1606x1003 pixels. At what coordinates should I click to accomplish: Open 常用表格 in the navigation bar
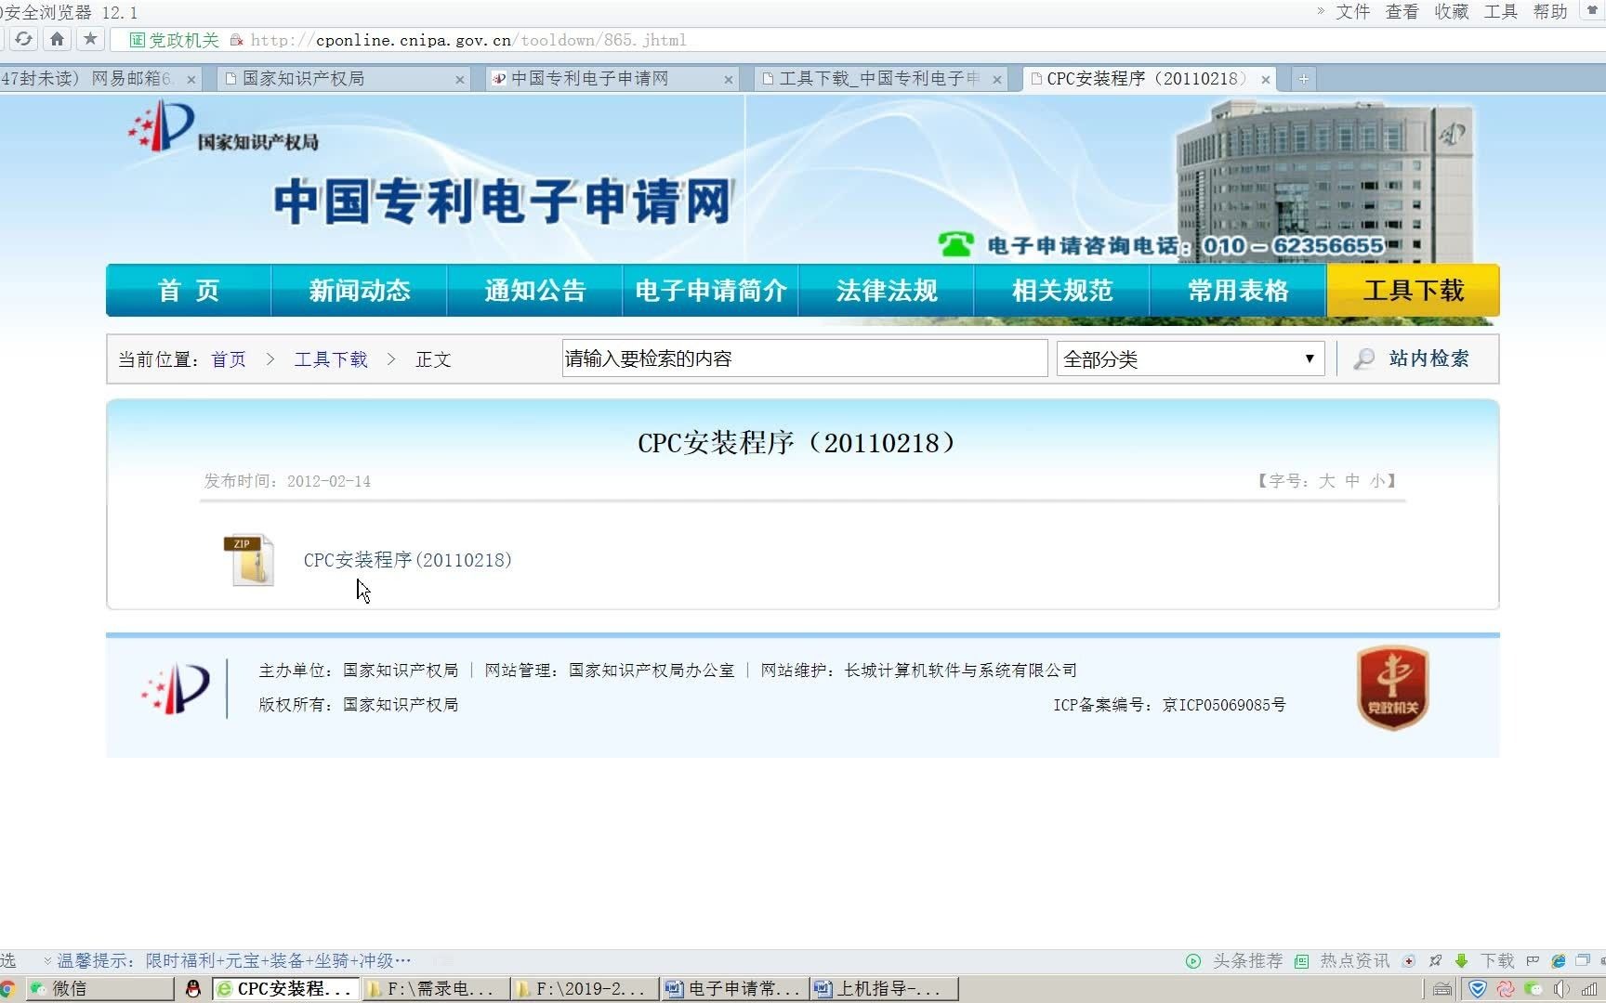click(1237, 291)
